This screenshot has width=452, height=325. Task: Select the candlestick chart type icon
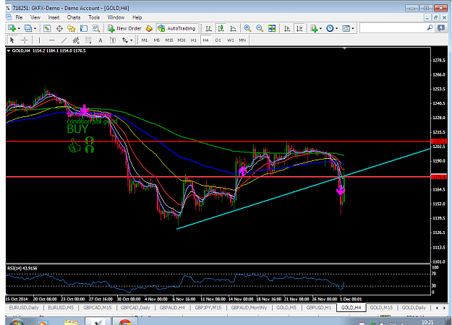pos(221,28)
